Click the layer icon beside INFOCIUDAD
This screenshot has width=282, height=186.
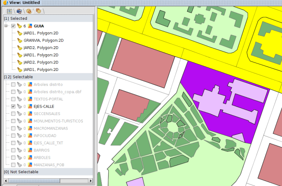click(30, 135)
